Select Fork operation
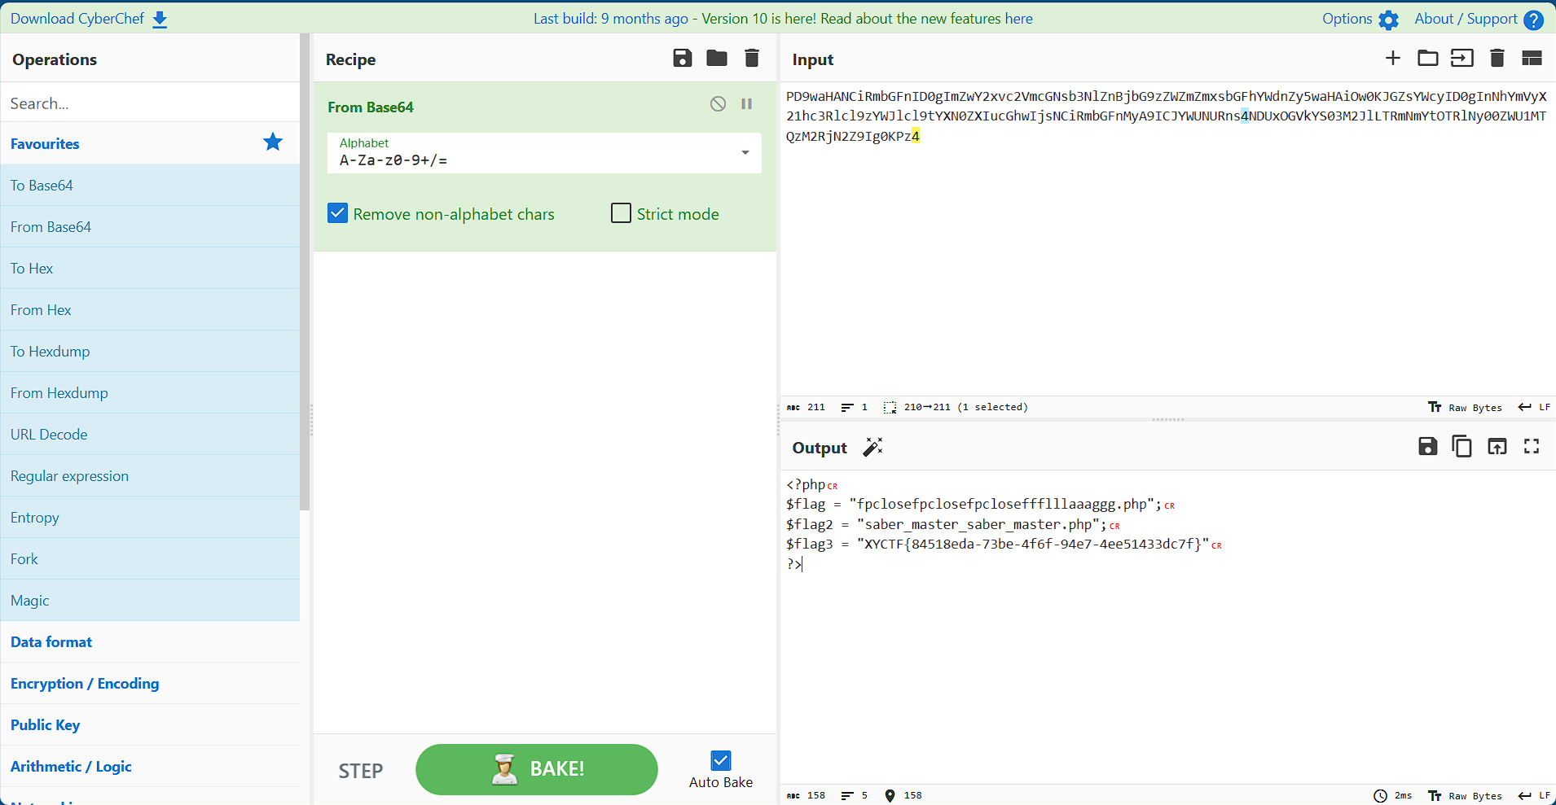This screenshot has height=805, width=1556. pyautogui.click(x=150, y=558)
